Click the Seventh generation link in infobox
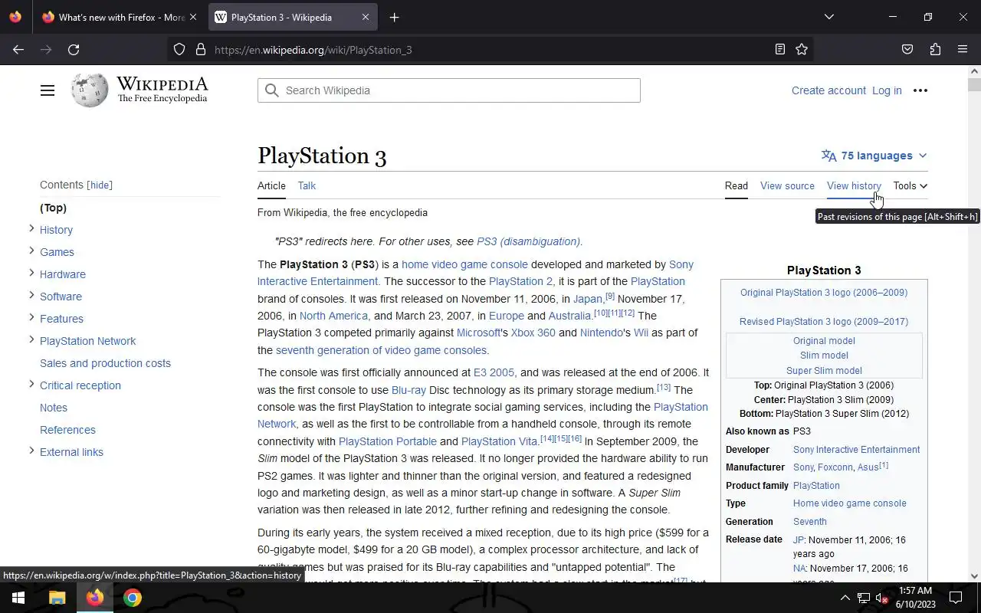The width and height of the screenshot is (981, 613). pyautogui.click(x=809, y=522)
